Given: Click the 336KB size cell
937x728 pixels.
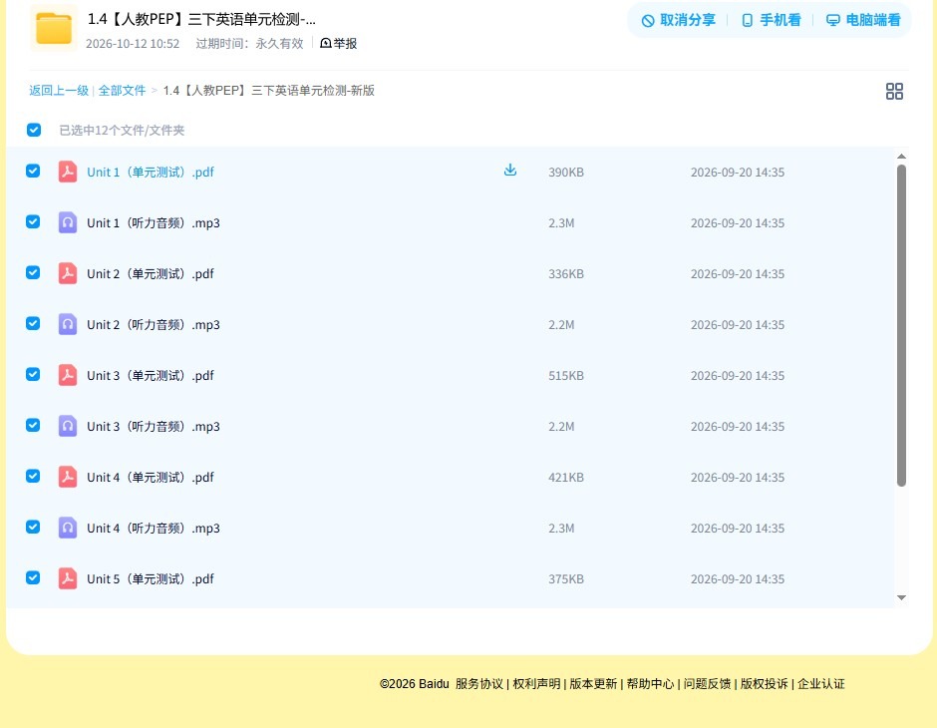Looking at the screenshot, I should (x=566, y=273).
